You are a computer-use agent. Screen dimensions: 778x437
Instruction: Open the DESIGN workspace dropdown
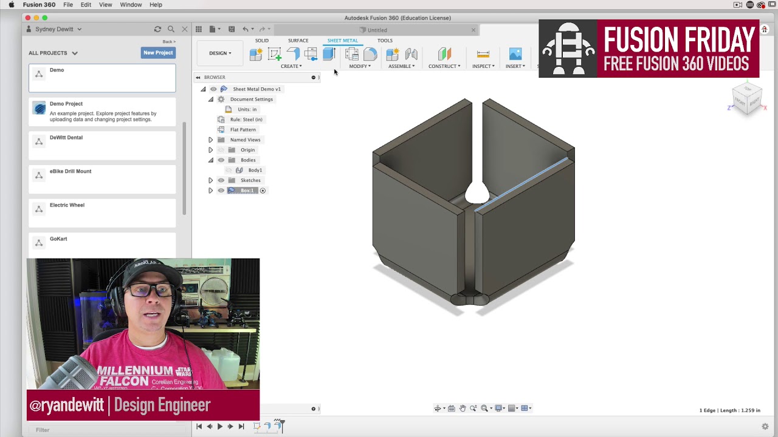pyautogui.click(x=220, y=53)
